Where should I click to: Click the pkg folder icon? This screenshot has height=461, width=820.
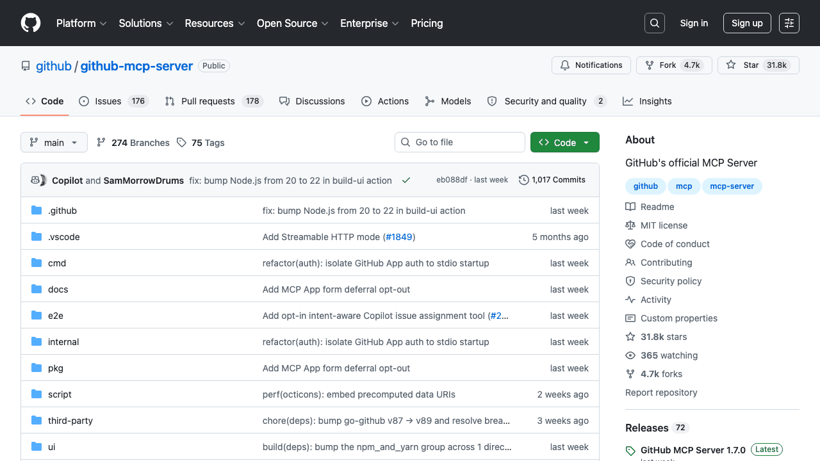37,368
